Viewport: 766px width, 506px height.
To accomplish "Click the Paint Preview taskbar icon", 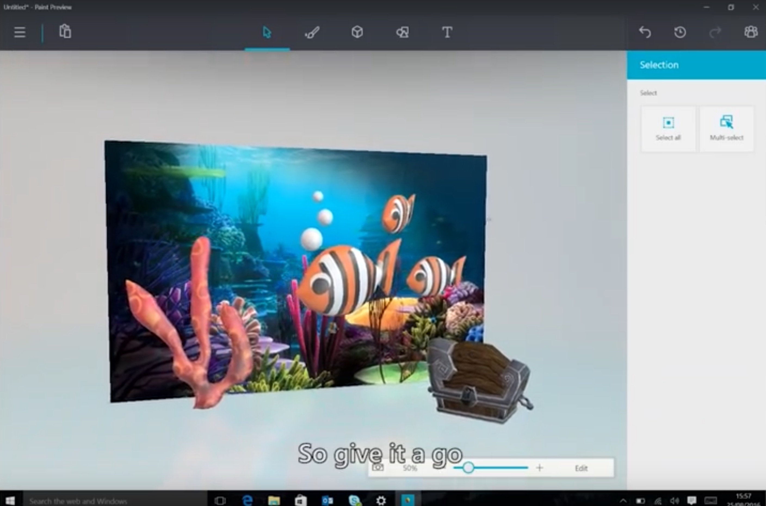I will pos(408,500).
